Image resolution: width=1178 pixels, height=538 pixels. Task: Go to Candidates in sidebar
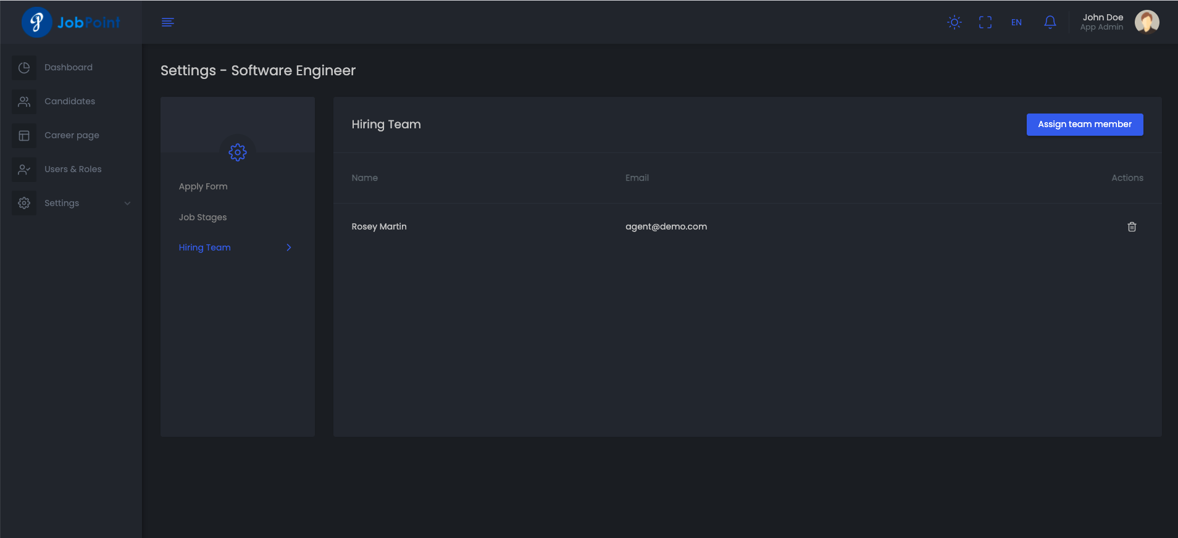[70, 101]
